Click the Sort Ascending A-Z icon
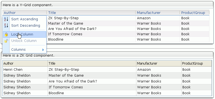215x99 pixels. pos(6,19)
